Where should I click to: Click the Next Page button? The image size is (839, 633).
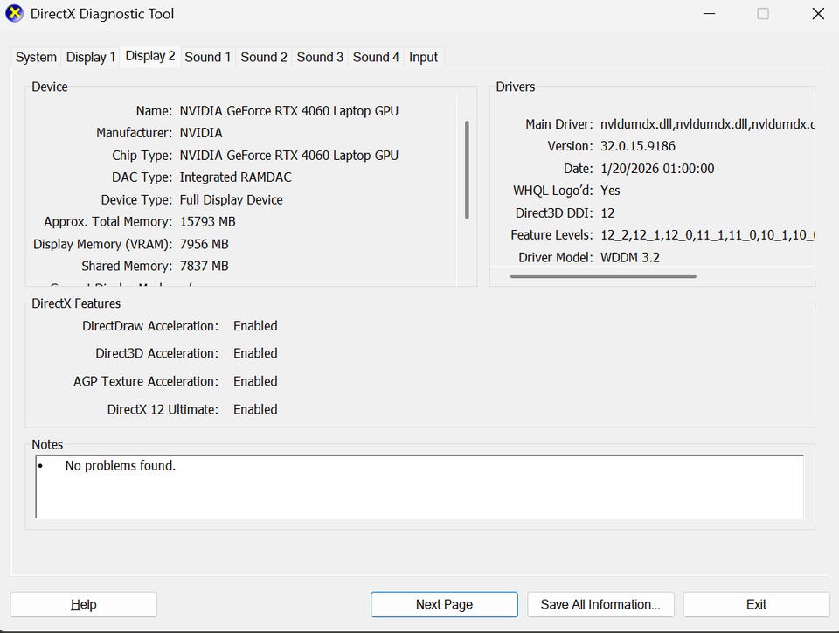pyautogui.click(x=444, y=604)
